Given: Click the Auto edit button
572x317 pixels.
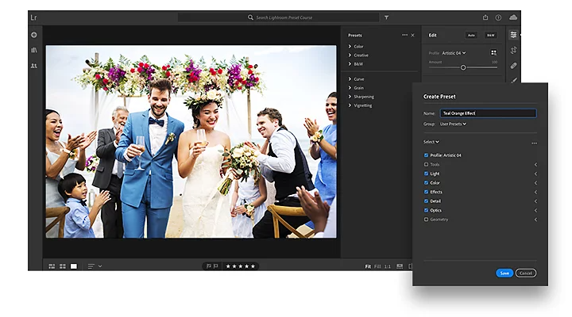Looking at the screenshot, I should click(471, 35).
